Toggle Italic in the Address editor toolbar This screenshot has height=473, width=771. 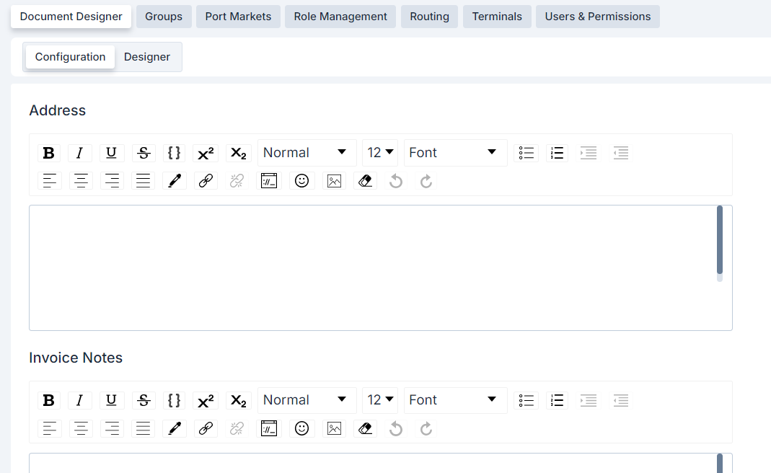79,153
